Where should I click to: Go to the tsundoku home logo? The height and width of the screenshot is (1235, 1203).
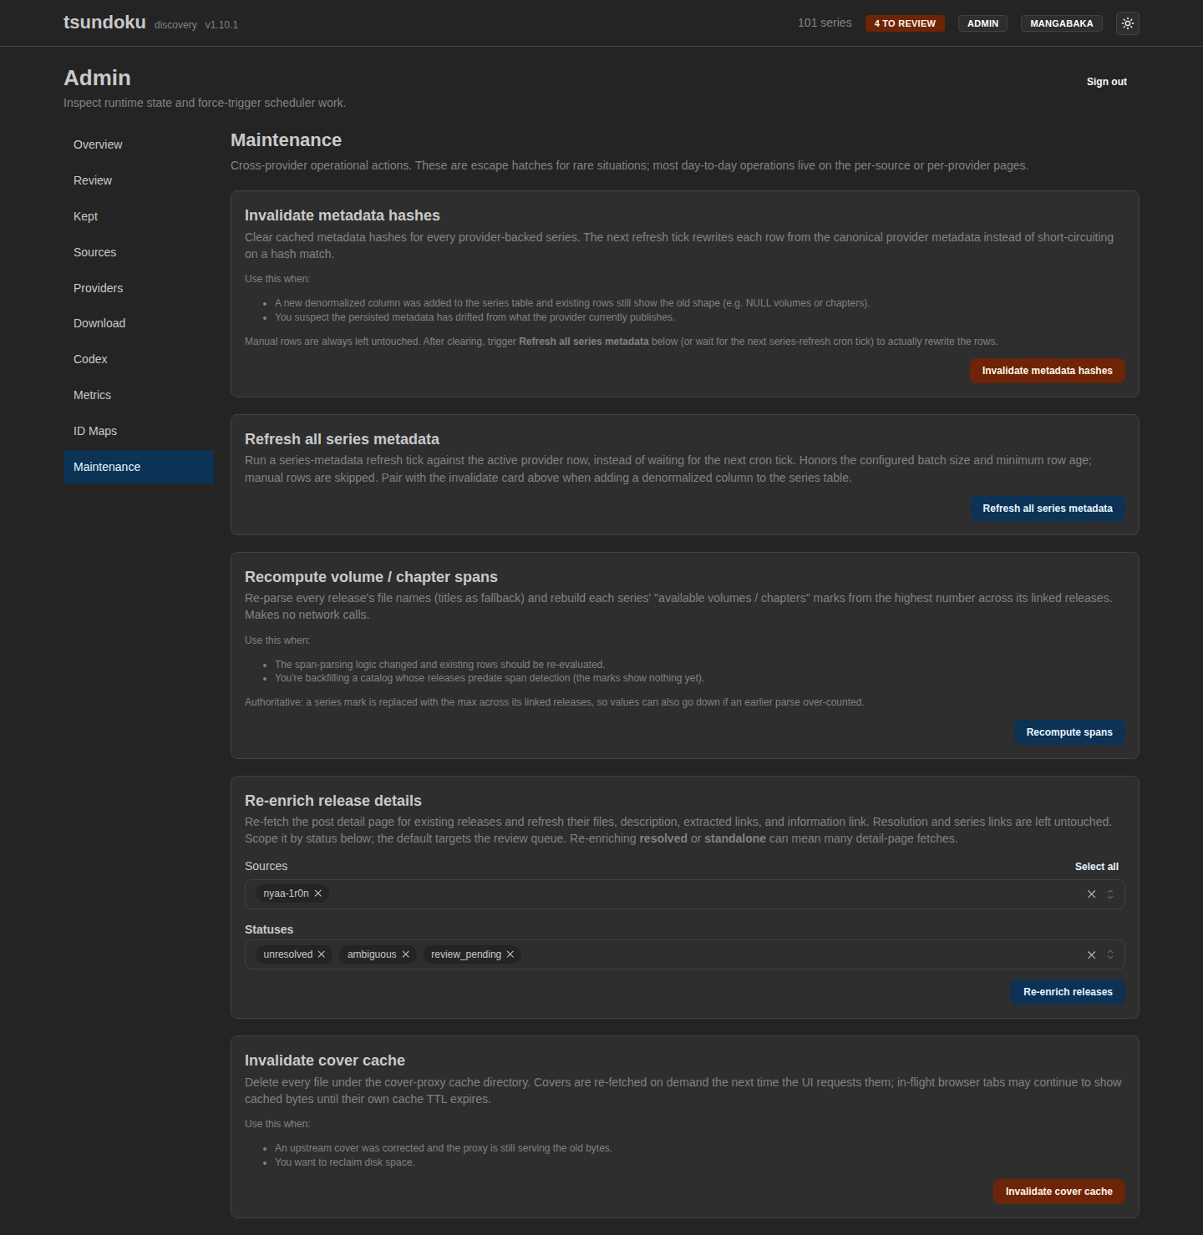click(x=104, y=23)
